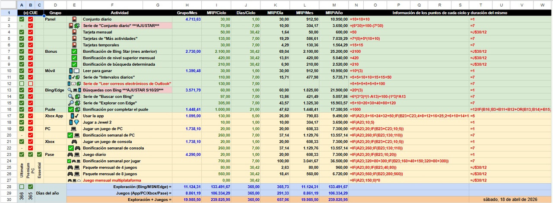Select row 16 header
This screenshot has width=553, height=203.
pos(9,109)
